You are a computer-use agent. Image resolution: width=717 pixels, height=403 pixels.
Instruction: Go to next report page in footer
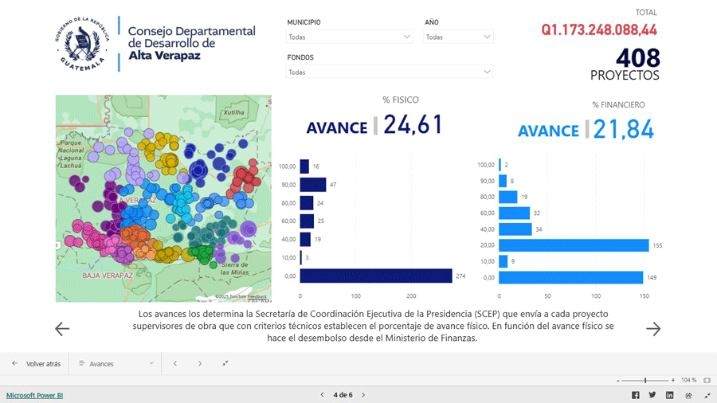[363, 395]
